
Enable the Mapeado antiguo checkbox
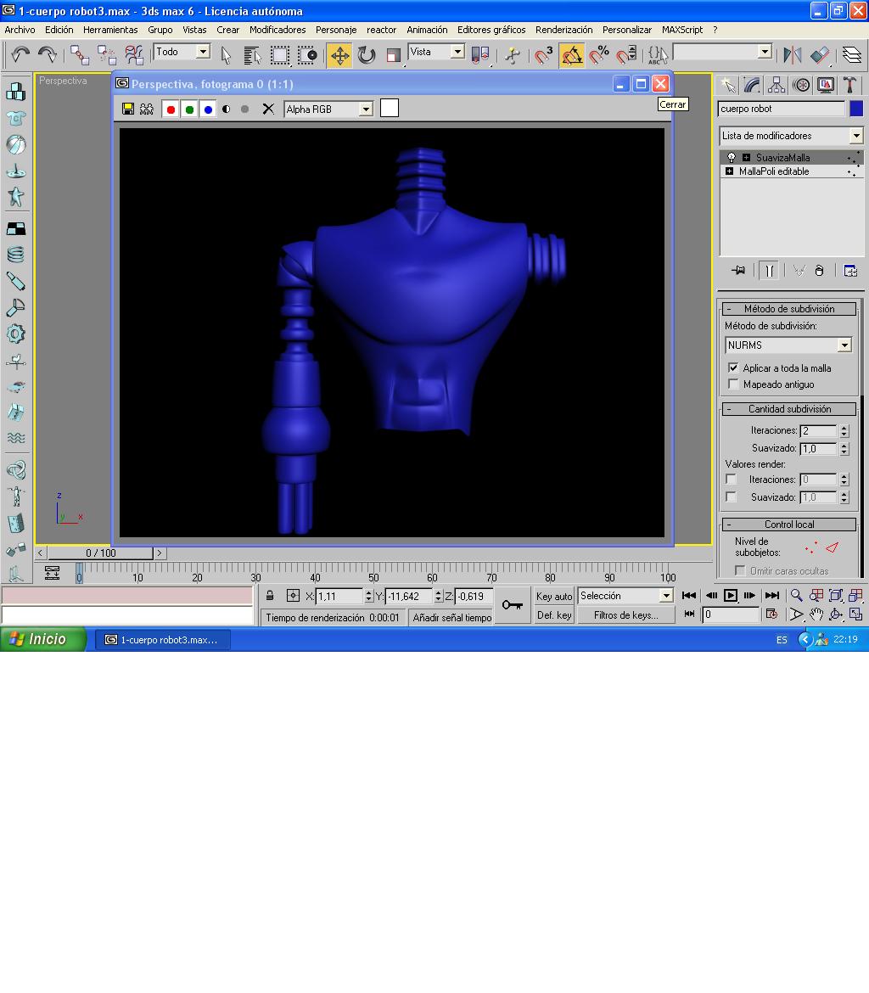click(733, 384)
